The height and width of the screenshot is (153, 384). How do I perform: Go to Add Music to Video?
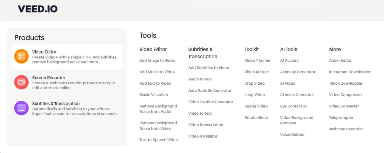click(157, 72)
